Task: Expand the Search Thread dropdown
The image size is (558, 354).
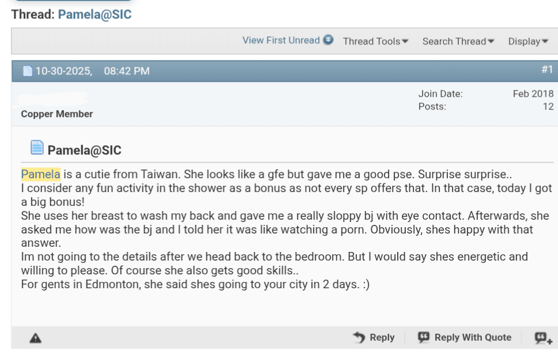Action: tap(458, 42)
